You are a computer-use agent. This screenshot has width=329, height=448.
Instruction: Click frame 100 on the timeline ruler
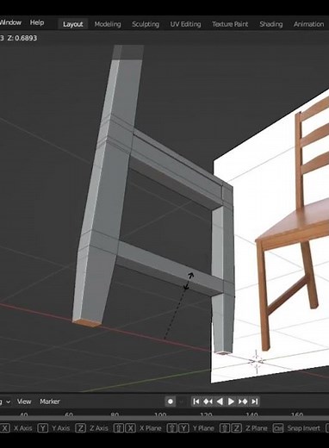[160, 414]
